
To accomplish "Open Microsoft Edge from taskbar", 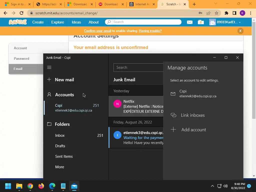I will tap(52, 186).
